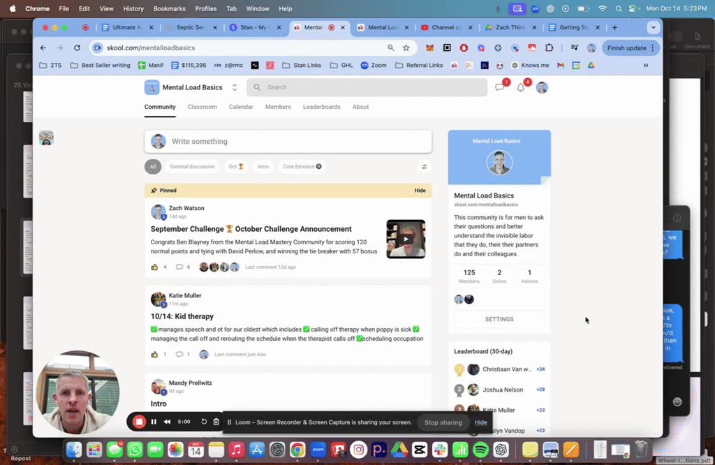Open the Chrome profile avatar in toolbar
This screenshot has width=715, height=465.
[591, 48]
